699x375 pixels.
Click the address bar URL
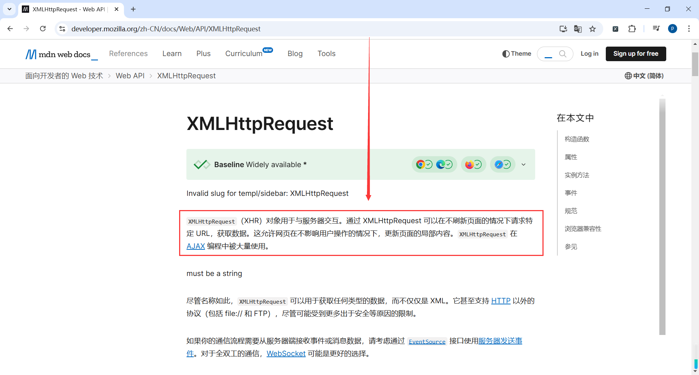[x=166, y=29]
